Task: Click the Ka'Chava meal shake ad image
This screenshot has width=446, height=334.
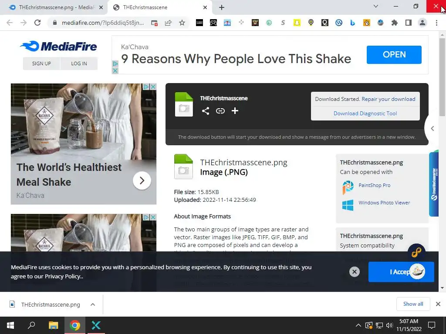Action: point(83,121)
